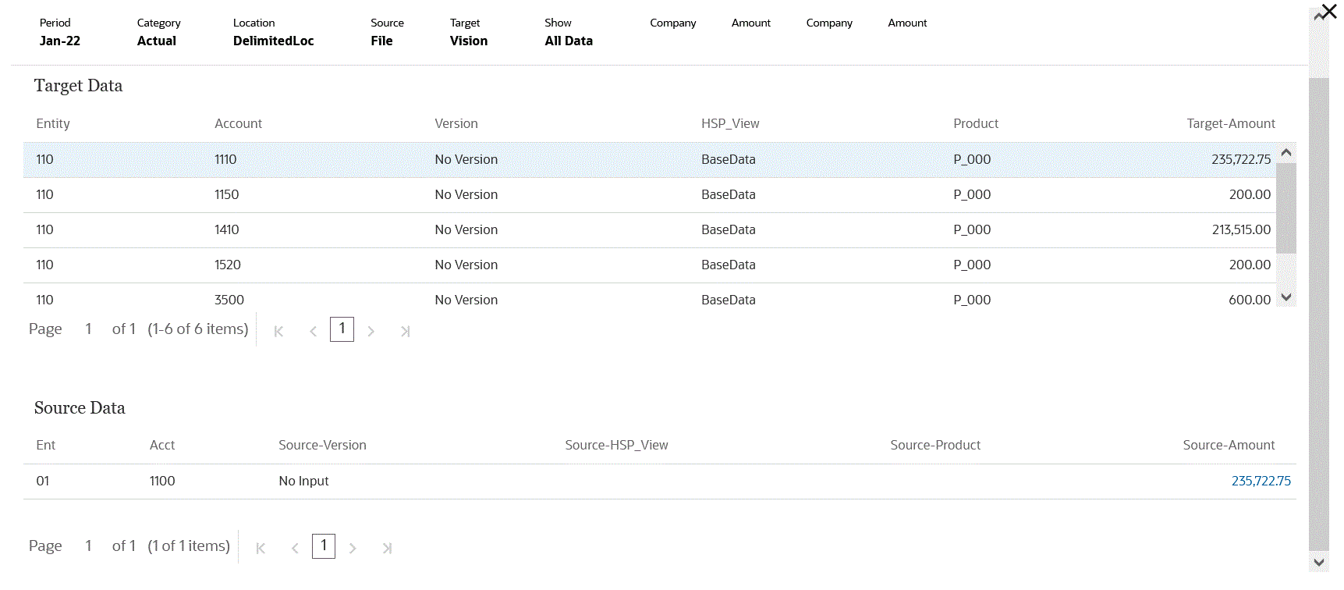
Task: Click the page scroll-down arrow at bottom right
Action: point(1319,562)
